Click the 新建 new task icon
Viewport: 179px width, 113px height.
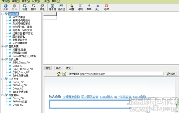[x=25, y=6]
